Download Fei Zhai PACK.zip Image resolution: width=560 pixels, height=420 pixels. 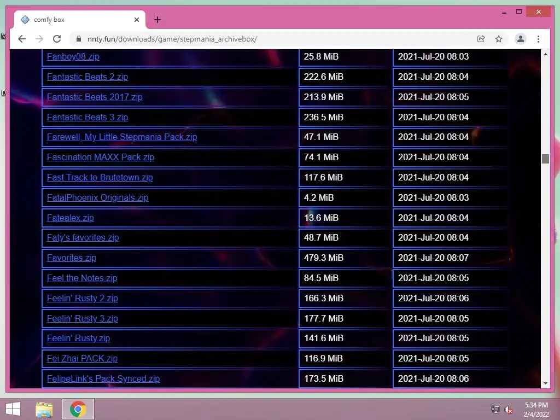[x=82, y=358]
